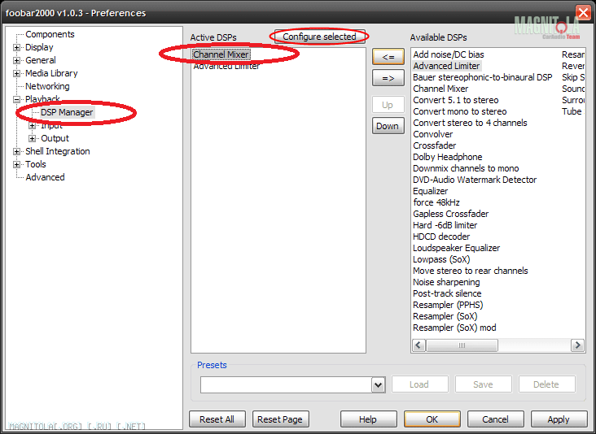The width and height of the screenshot is (596, 434).
Task: Expand the Output tree node
Action: click(x=33, y=138)
